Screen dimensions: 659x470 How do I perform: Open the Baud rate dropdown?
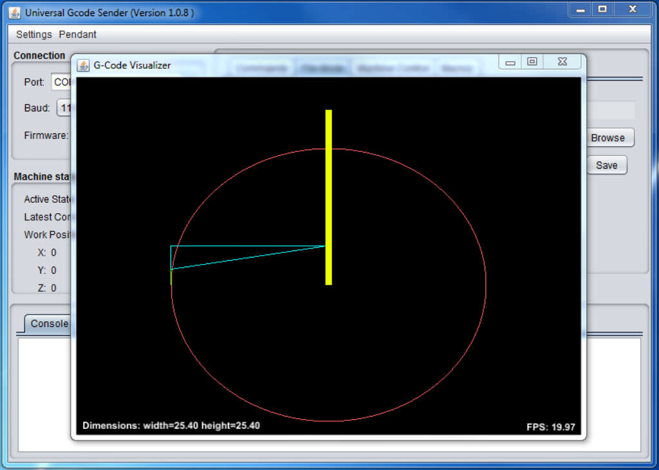click(64, 108)
